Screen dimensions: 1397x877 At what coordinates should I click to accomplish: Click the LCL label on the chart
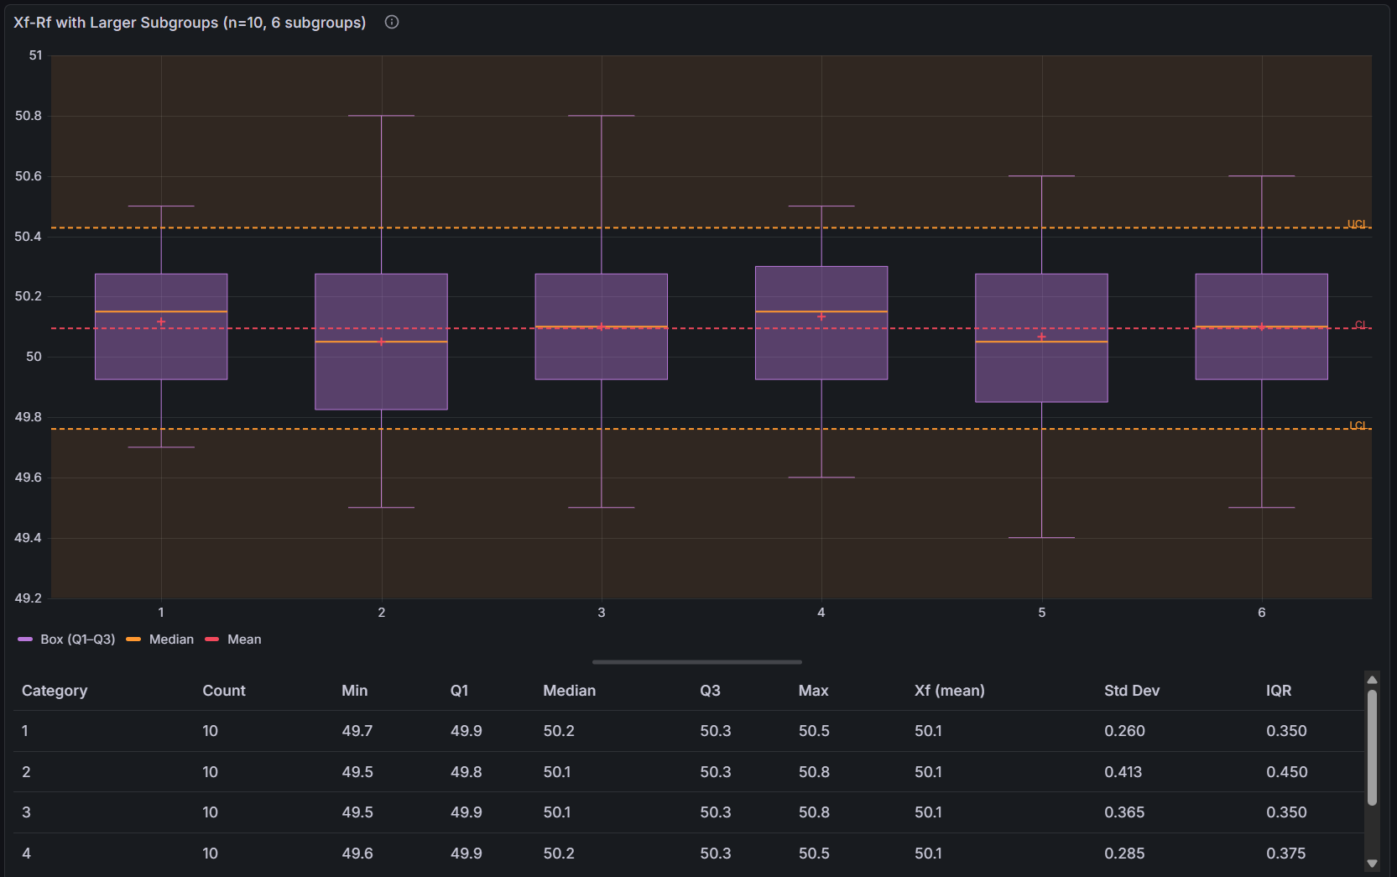coord(1358,425)
